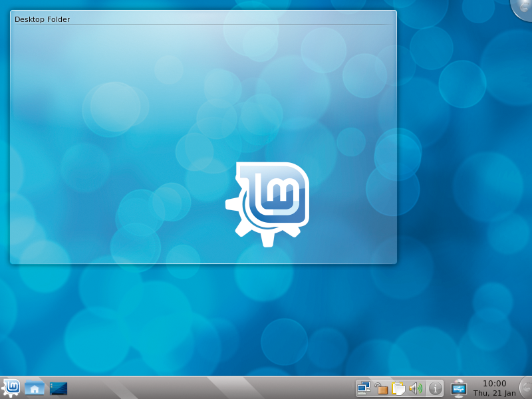Open the speaker volume tray icon

coord(416,388)
